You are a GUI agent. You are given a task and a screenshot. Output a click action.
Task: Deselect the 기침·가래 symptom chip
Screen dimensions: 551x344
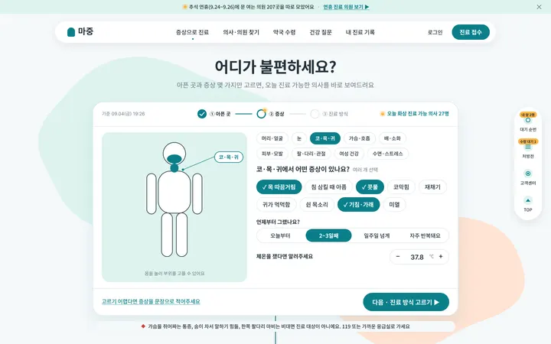click(x=358, y=205)
